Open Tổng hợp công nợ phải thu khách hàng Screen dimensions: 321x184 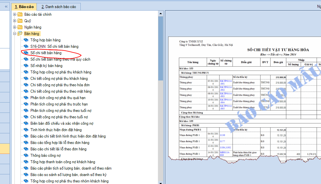[x=61, y=72]
